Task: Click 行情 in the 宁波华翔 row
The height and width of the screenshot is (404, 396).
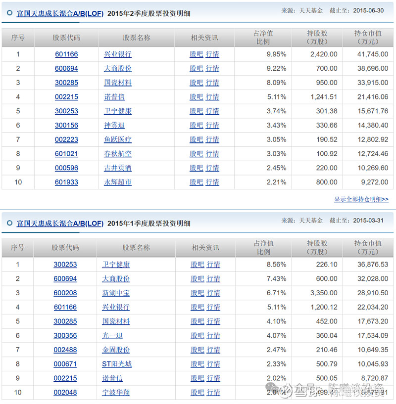Action: pyautogui.click(x=213, y=393)
